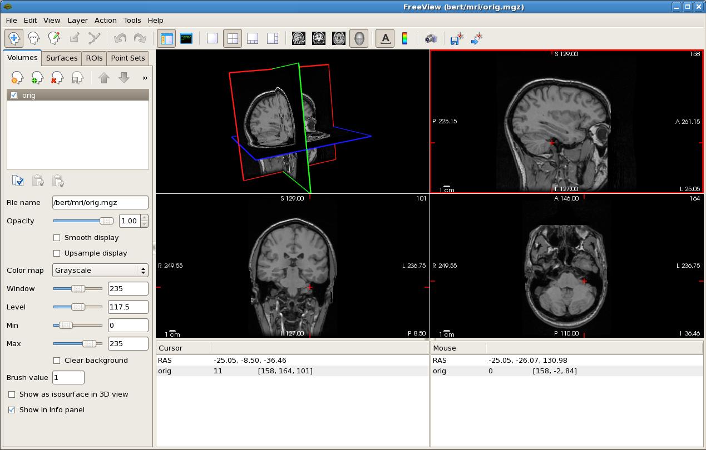
Task: Take a screenshot with the camera icon
Action: 431,38
